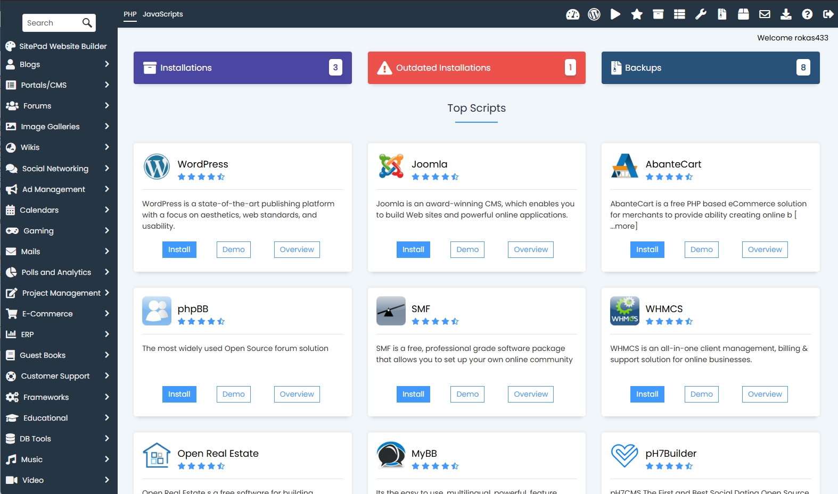
Task: Click the phpBB logo icon
Action: point(157,311)
